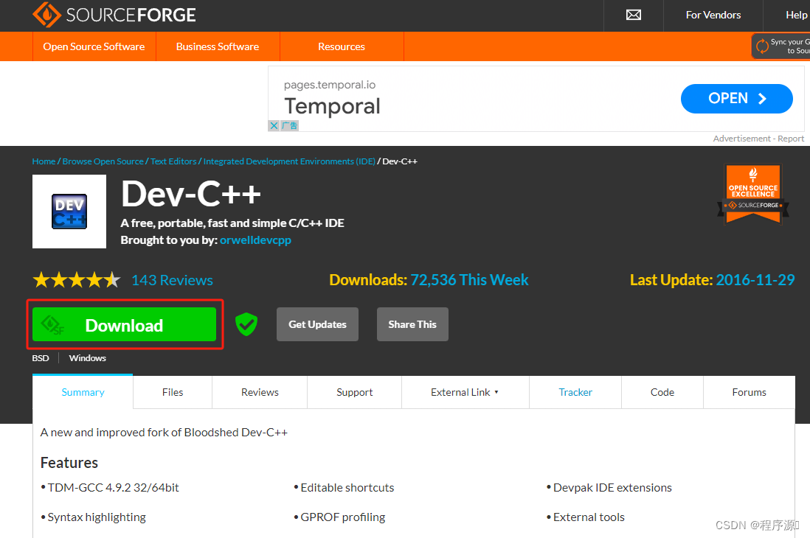
Task: Open the orwelldevcpp developer link
Action: (x=255, y=240)
